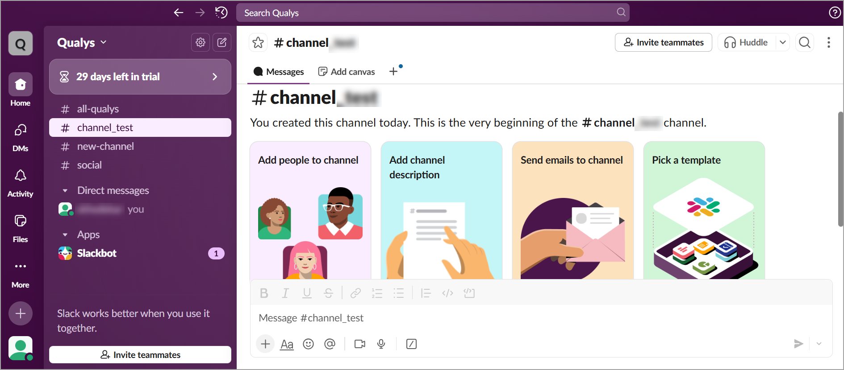Start a new message with compose icon

pos(222,42)
